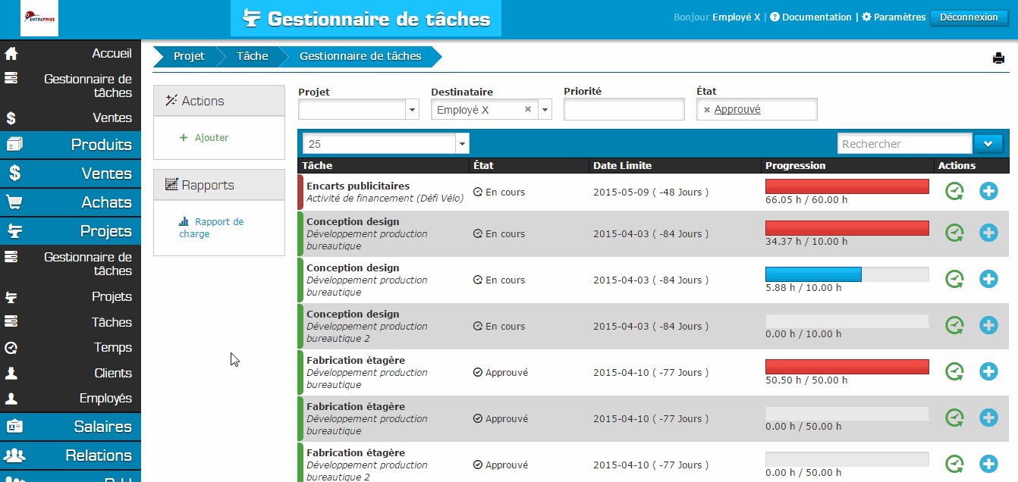This screenshot has height=482, width=1018.
Task: Click the Déconnexion button
Action: click(969, 17)
